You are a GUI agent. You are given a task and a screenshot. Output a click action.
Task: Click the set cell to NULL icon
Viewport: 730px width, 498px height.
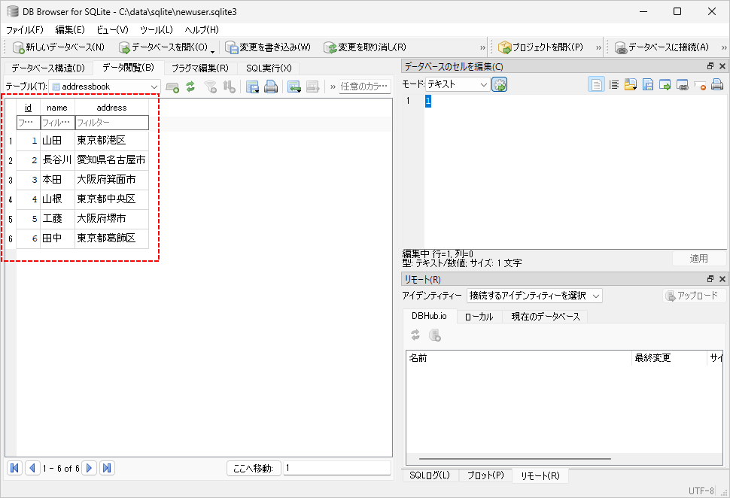coord(701,85)
